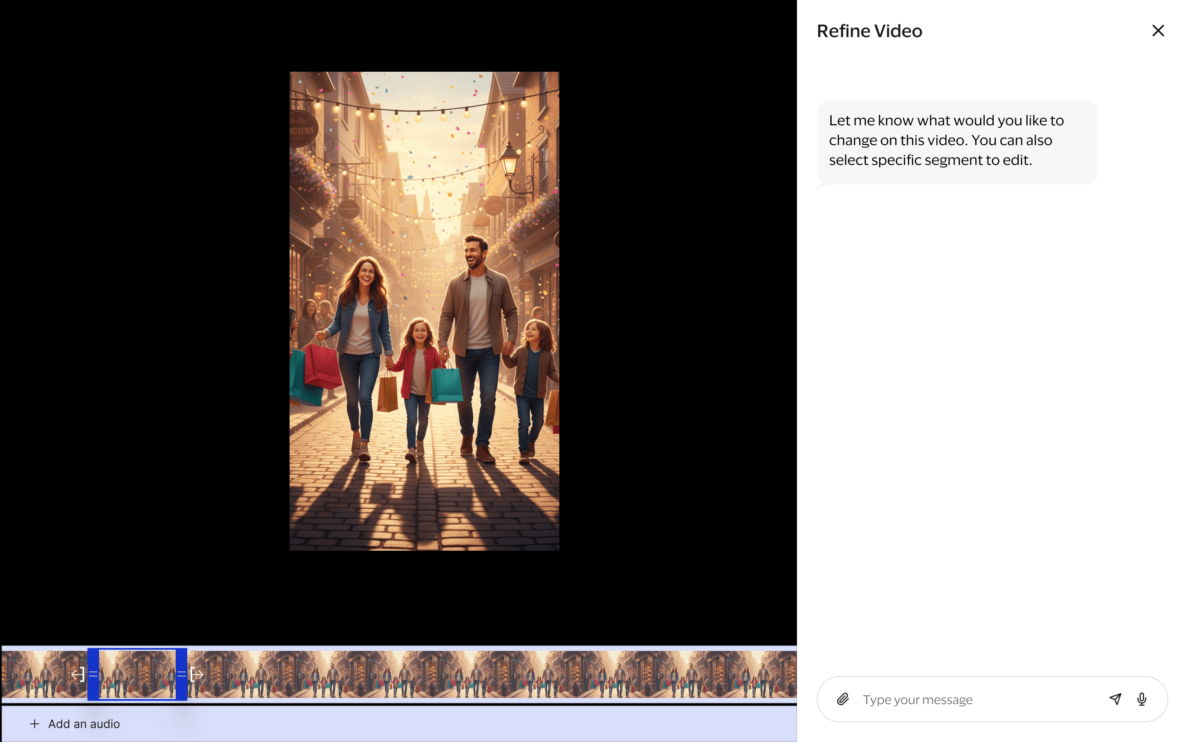Image resolution: width=1188 pixels, height=742 pixels.
Task: Activate the microphone voice input
Action: 1141,699
